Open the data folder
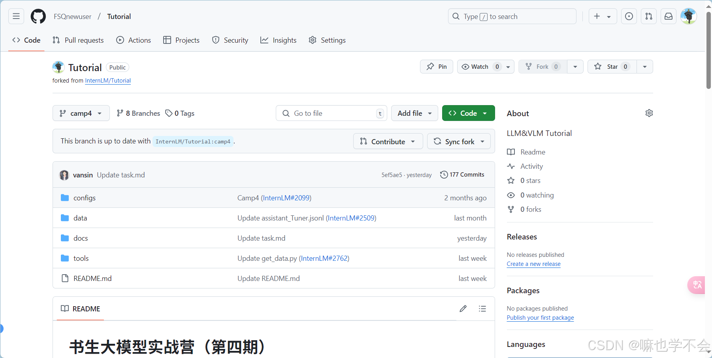Viewport: 712px width, 358px height. (x=80, y=218)
